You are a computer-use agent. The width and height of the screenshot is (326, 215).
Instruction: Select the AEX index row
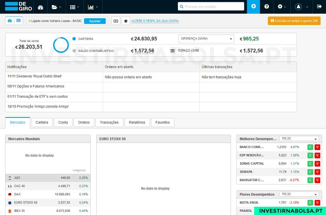pyautogui.click(x=48, y=178)
